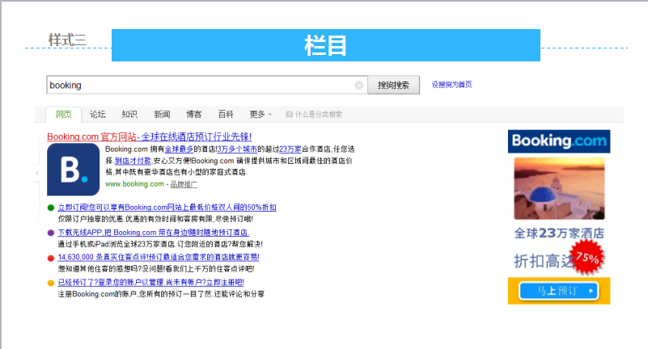
Task: Open the 立即订阅 50% discount link
Action: [x=166, y=208]
